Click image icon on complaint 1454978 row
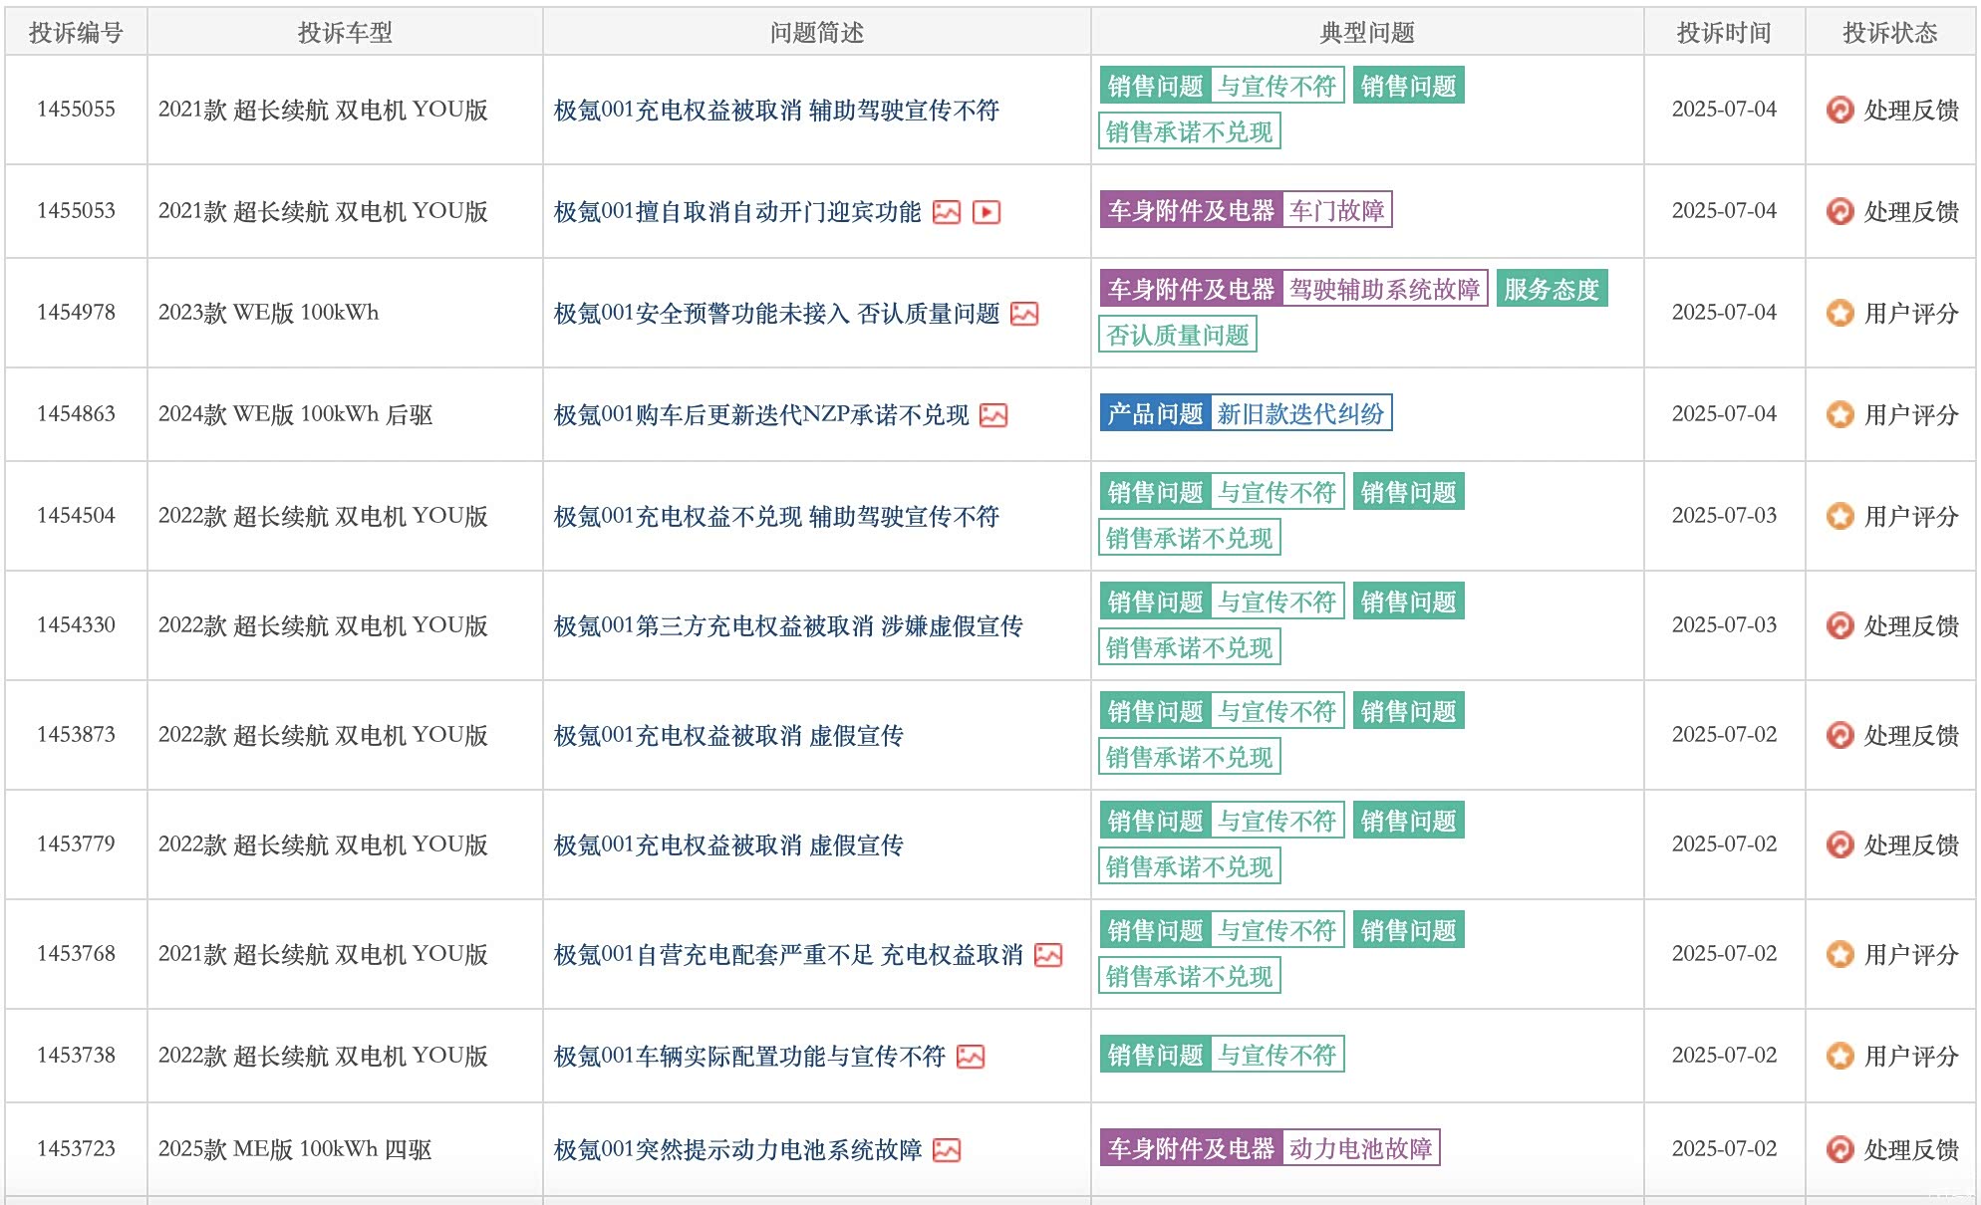The height and width of the screenshot is (1205, 1981). tap(1023, 314)
